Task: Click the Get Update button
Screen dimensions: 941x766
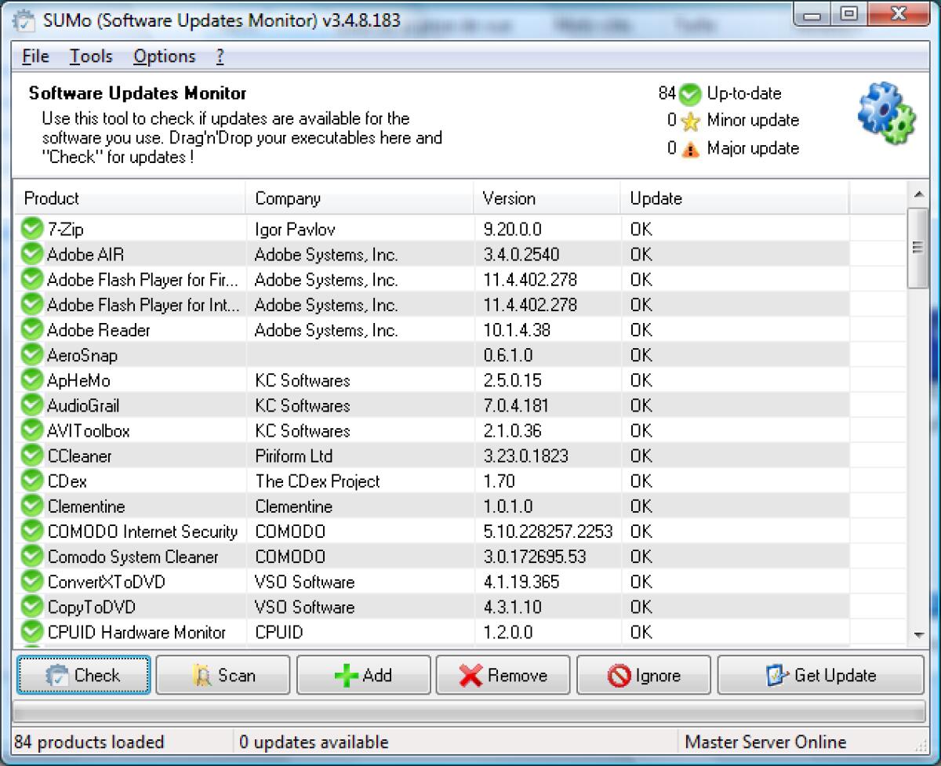Action: [x=820, y=674]
